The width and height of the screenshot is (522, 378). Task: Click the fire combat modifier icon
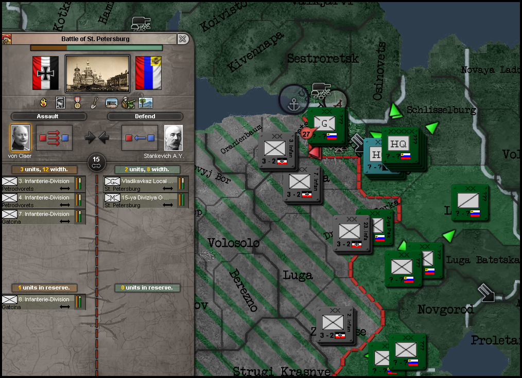click(44, 103)
